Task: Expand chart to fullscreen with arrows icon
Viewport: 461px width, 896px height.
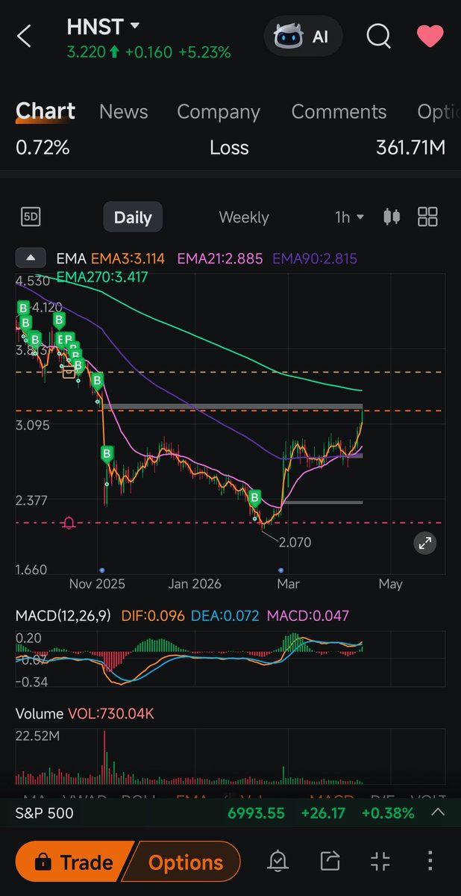Action: (425, 544)
